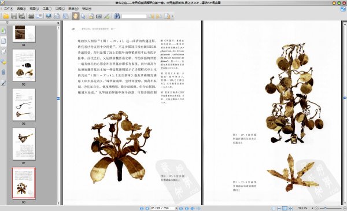
Task: Click the printer icon in toolbar
Action: [31, 16]
